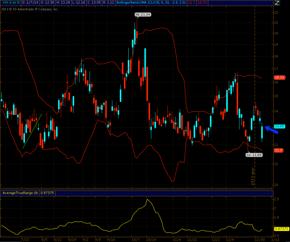Screen dimensions: 290x242
Task: Click the 11.7 lower band price tag
Action: coord(278,150)
